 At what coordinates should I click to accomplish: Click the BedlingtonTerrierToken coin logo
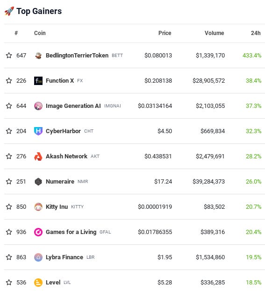click(38, 56)
